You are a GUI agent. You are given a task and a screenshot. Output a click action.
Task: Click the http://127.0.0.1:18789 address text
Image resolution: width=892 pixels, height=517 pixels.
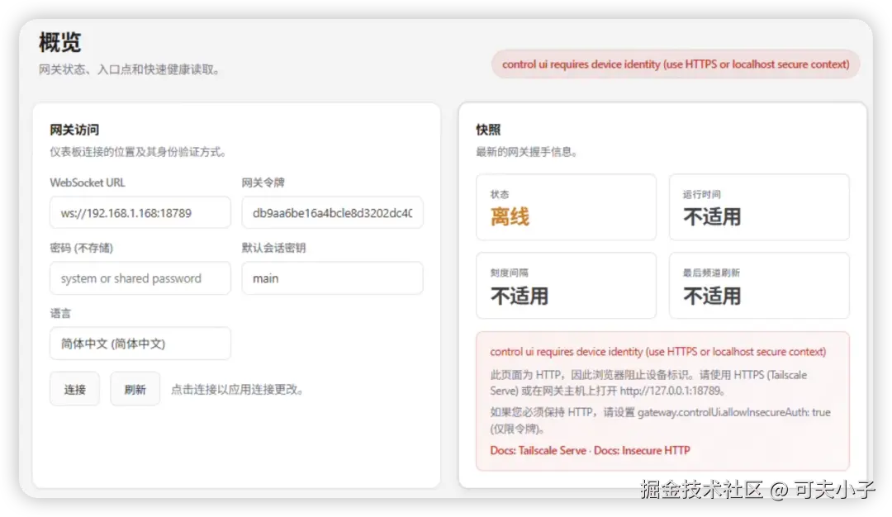(671, 391)
